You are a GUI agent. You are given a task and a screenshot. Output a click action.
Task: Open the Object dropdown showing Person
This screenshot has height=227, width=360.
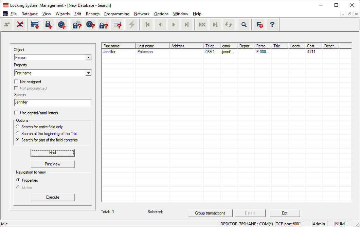pyautogui.click(x=53, y=58)
